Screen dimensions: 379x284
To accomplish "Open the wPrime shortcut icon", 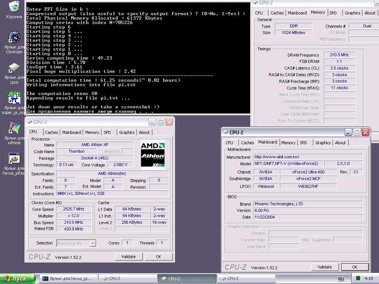I will click(x=14, y=128).
